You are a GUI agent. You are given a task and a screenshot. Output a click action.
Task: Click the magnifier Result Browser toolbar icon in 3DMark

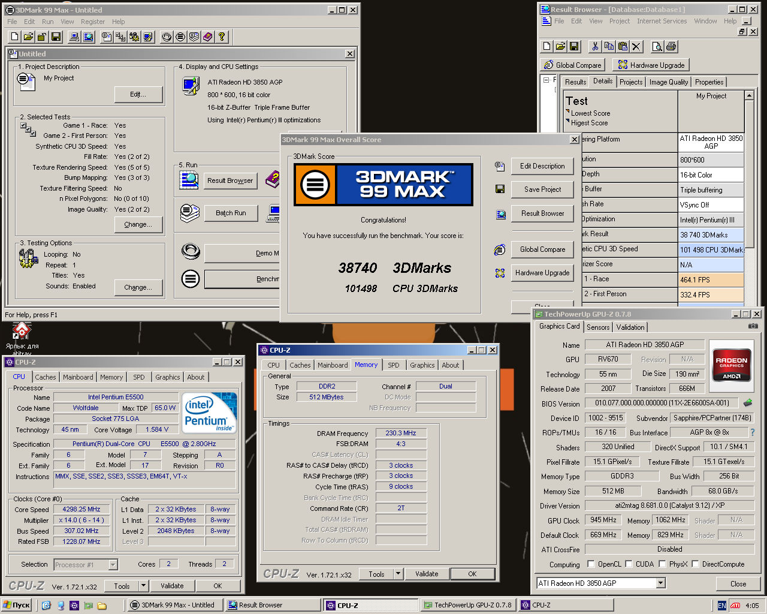pos(88,37)
